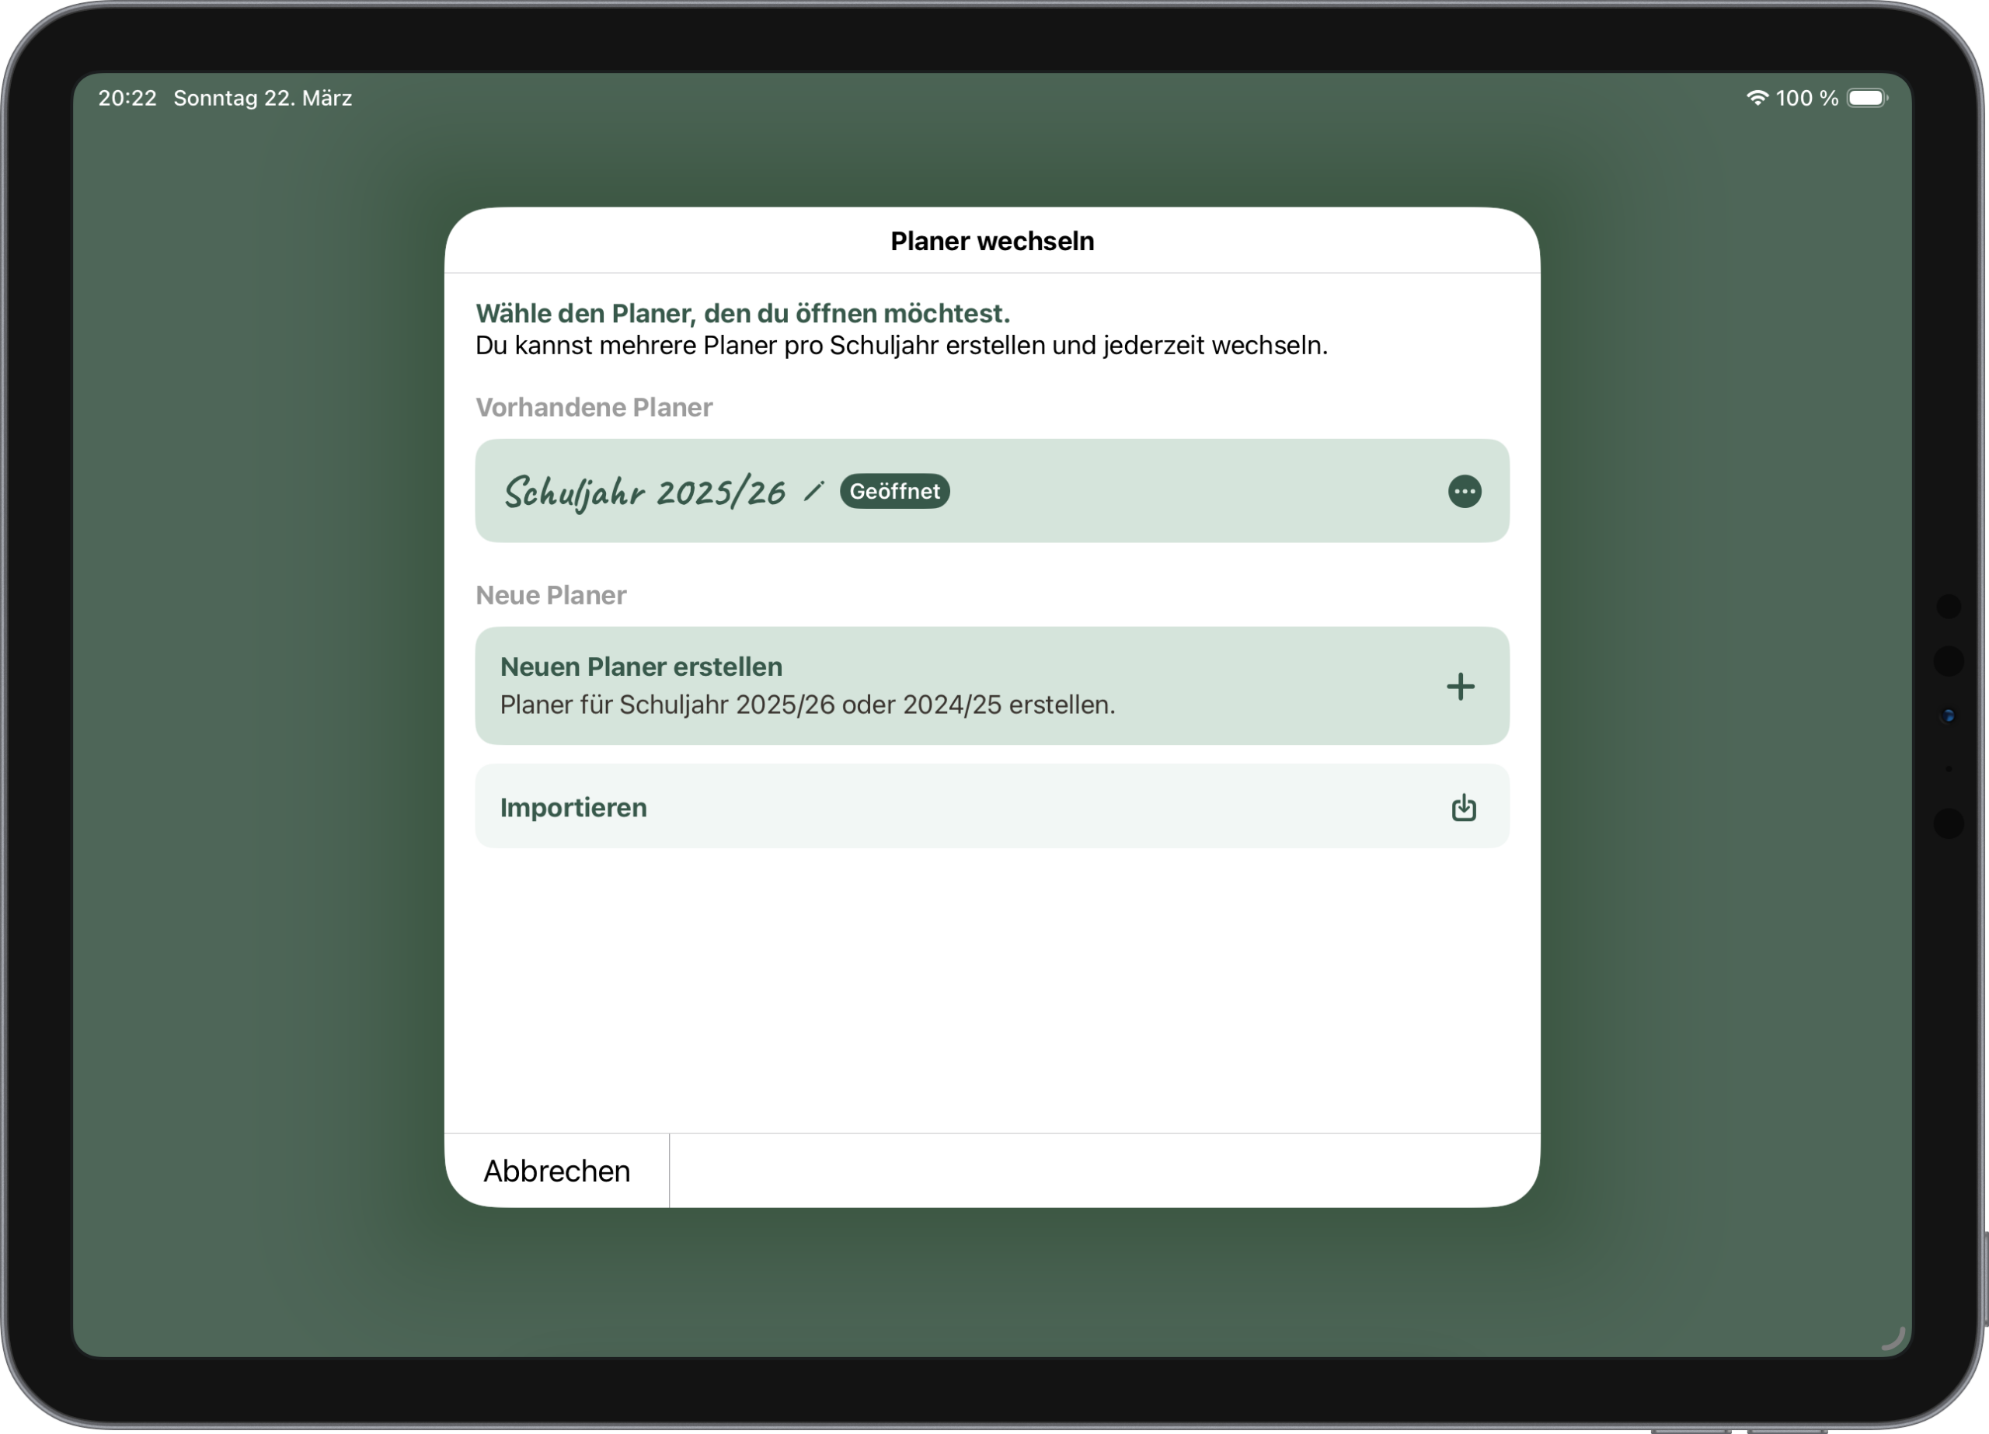This screenshot has width=1989, height=1434.
Task: Select the Schuljahr 2025/26 planner name
Action: [x=644, y=492]
